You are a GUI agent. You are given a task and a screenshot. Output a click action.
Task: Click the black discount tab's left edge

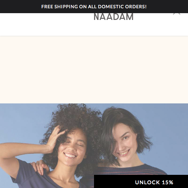tap(95, 182)
